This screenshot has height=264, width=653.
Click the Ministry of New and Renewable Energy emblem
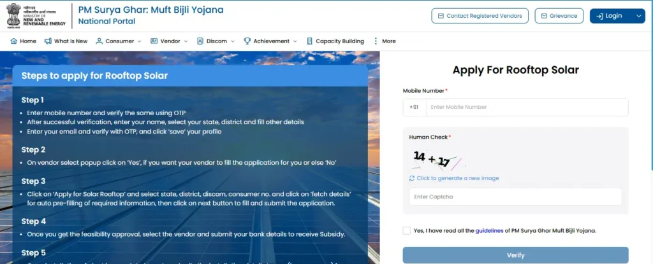pyautogui.click(x=15, y=16)
